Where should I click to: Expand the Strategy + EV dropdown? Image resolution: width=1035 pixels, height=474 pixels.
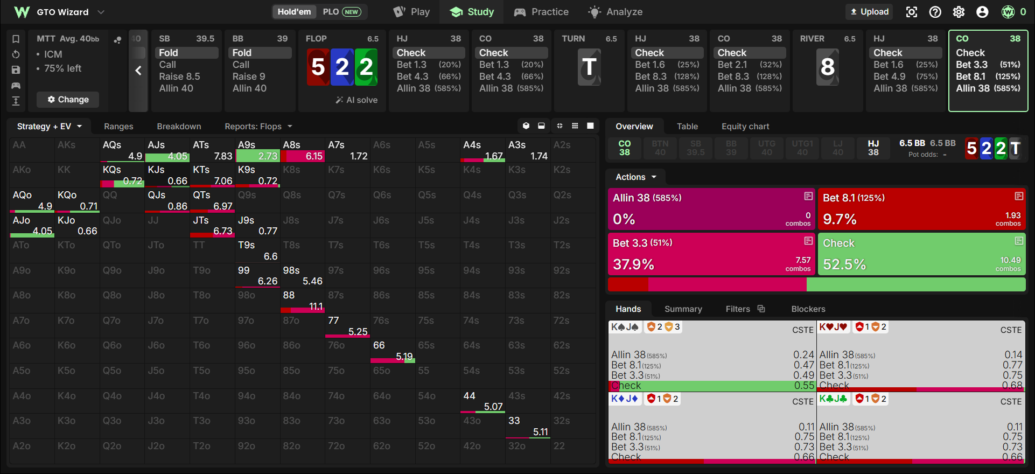[x=49, y=127]
